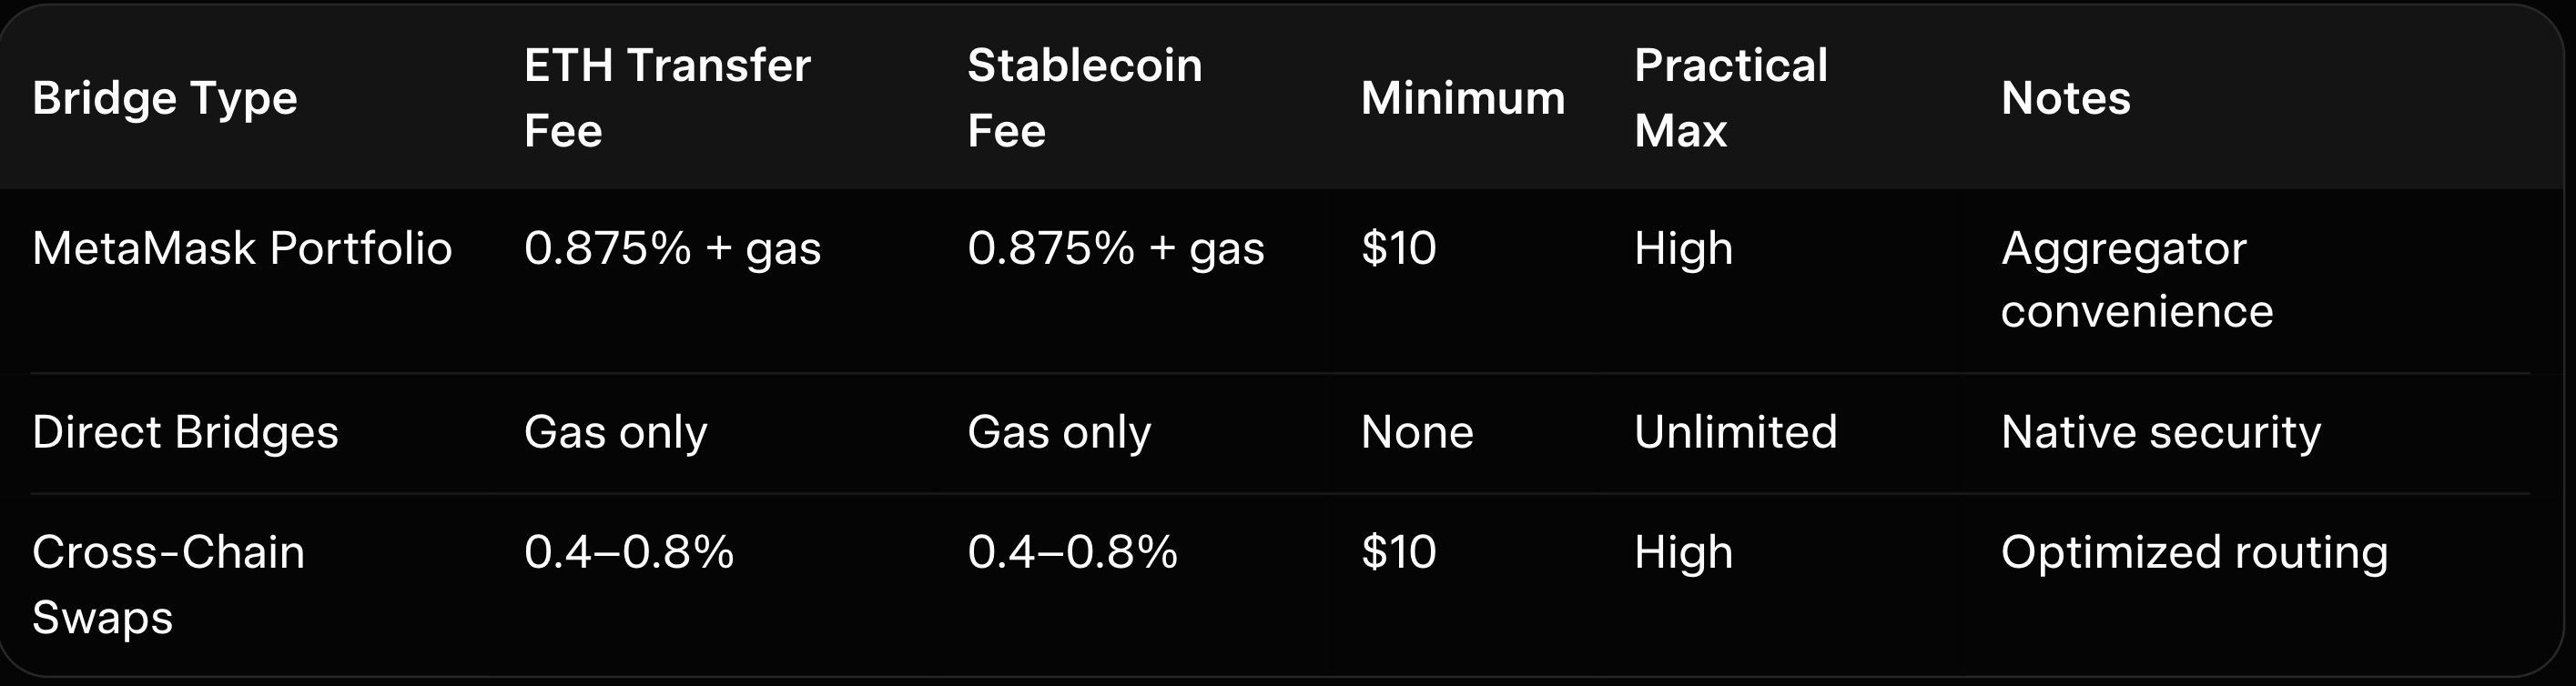Select the Aggregator convenience note
The image size is (2576, 686).
point(2136,279)
